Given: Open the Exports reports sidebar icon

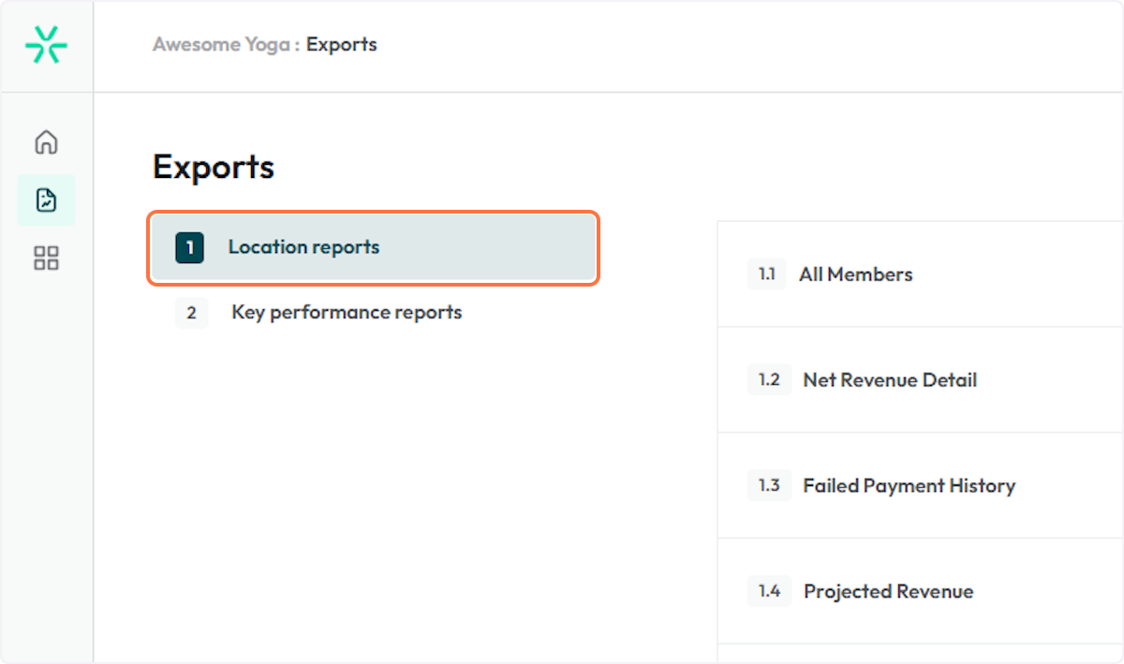Looking at the screenshot, I should [46, 200].
